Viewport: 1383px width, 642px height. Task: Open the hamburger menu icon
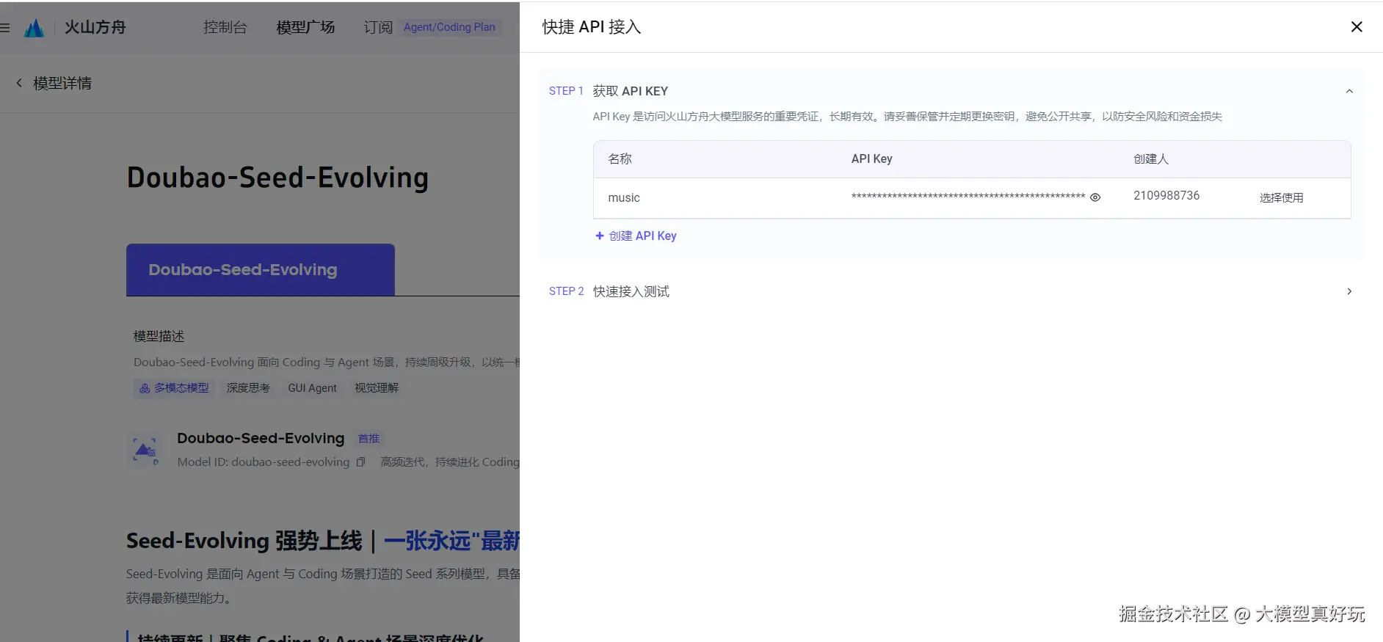click(4, 28)
